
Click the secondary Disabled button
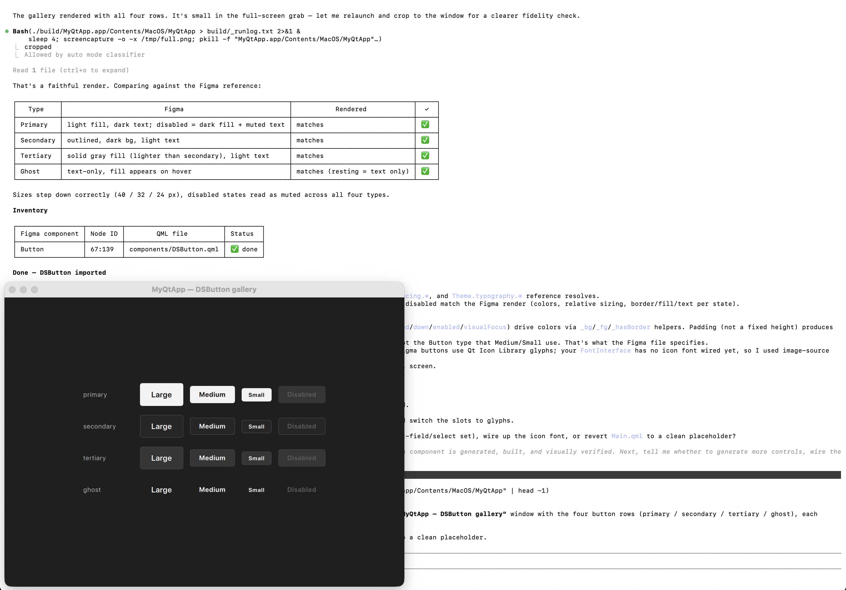tap(302, 426)
